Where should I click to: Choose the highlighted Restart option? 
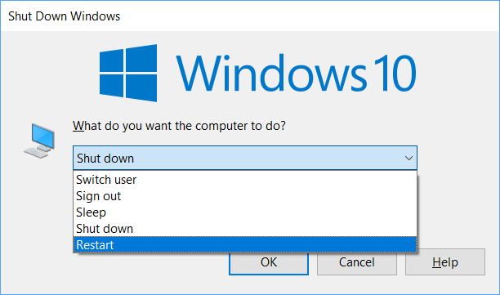pyautogui.click(x=245, y=245)
